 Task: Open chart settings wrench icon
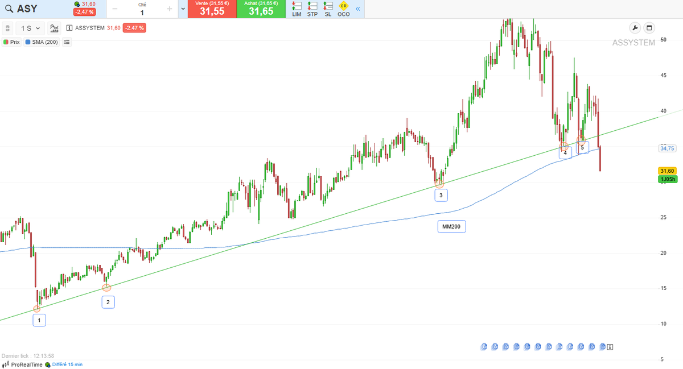click(x=635, y=28)
